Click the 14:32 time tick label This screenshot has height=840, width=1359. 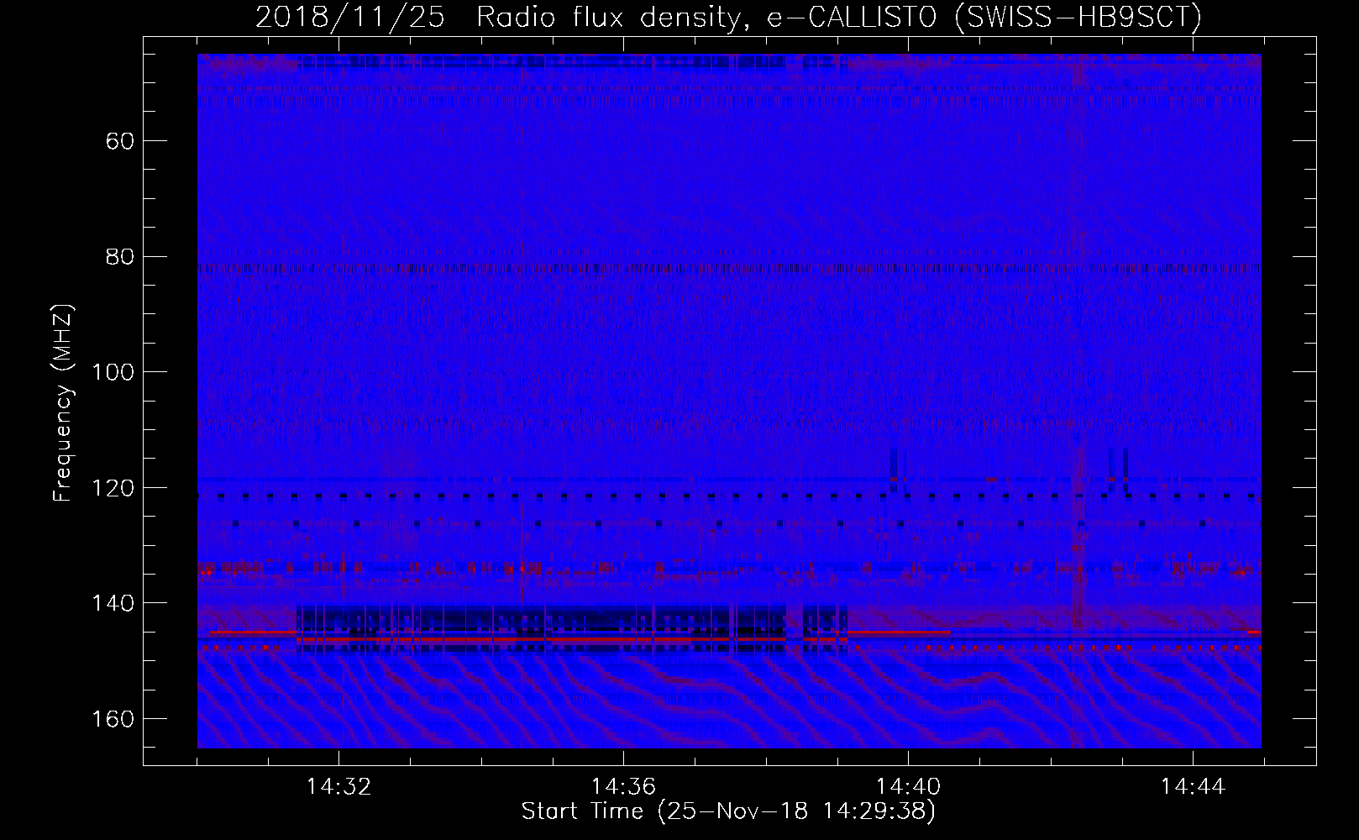tap(338, 787)
